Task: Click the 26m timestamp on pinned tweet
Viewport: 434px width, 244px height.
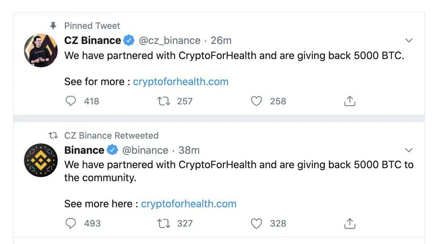Action: pos(221,40)
